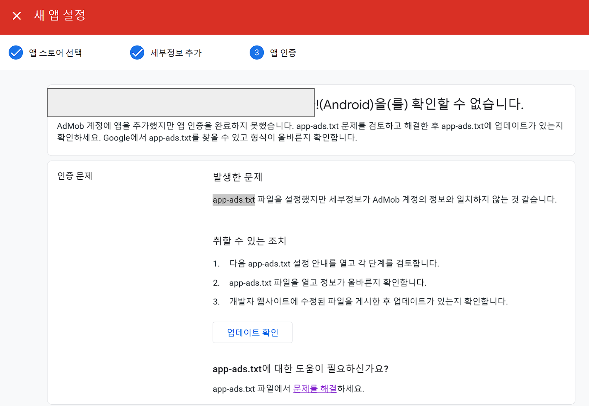589x406 pixels.
Task: Click step 1 app-ads.txt 설정 안내 text
Action: click(334, 264)
